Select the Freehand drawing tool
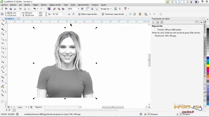 [2, 39]
